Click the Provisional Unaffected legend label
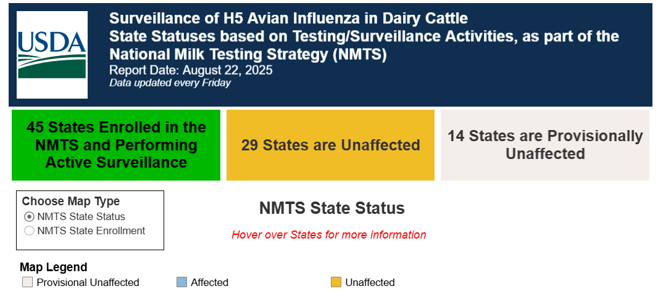This screenshot has width=658, height=294. (x=88, y=283)
